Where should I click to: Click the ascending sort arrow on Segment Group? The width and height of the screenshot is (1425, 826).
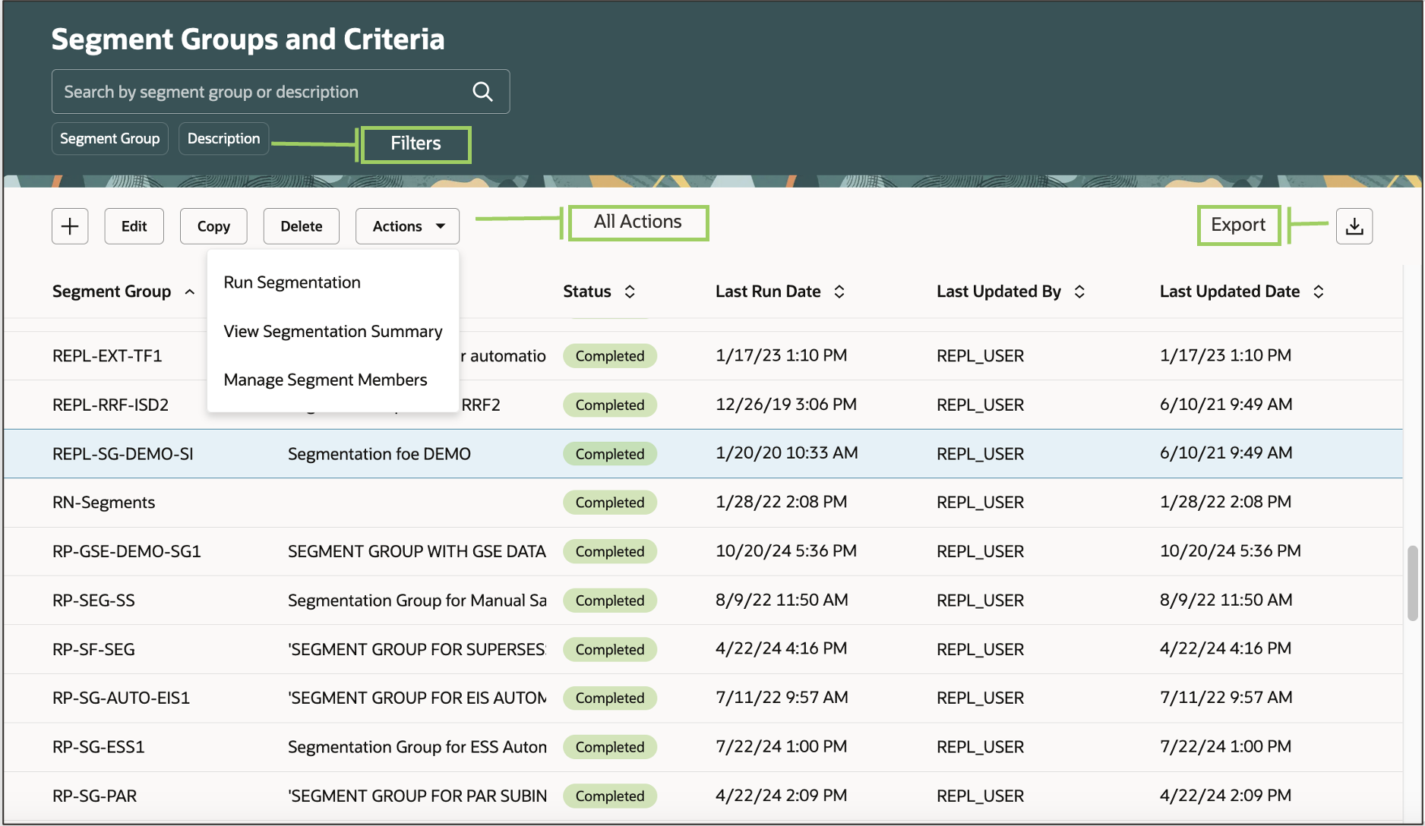189,292
